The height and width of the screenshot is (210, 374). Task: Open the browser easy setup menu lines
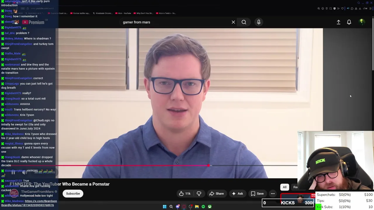click(x=370, y=8)
